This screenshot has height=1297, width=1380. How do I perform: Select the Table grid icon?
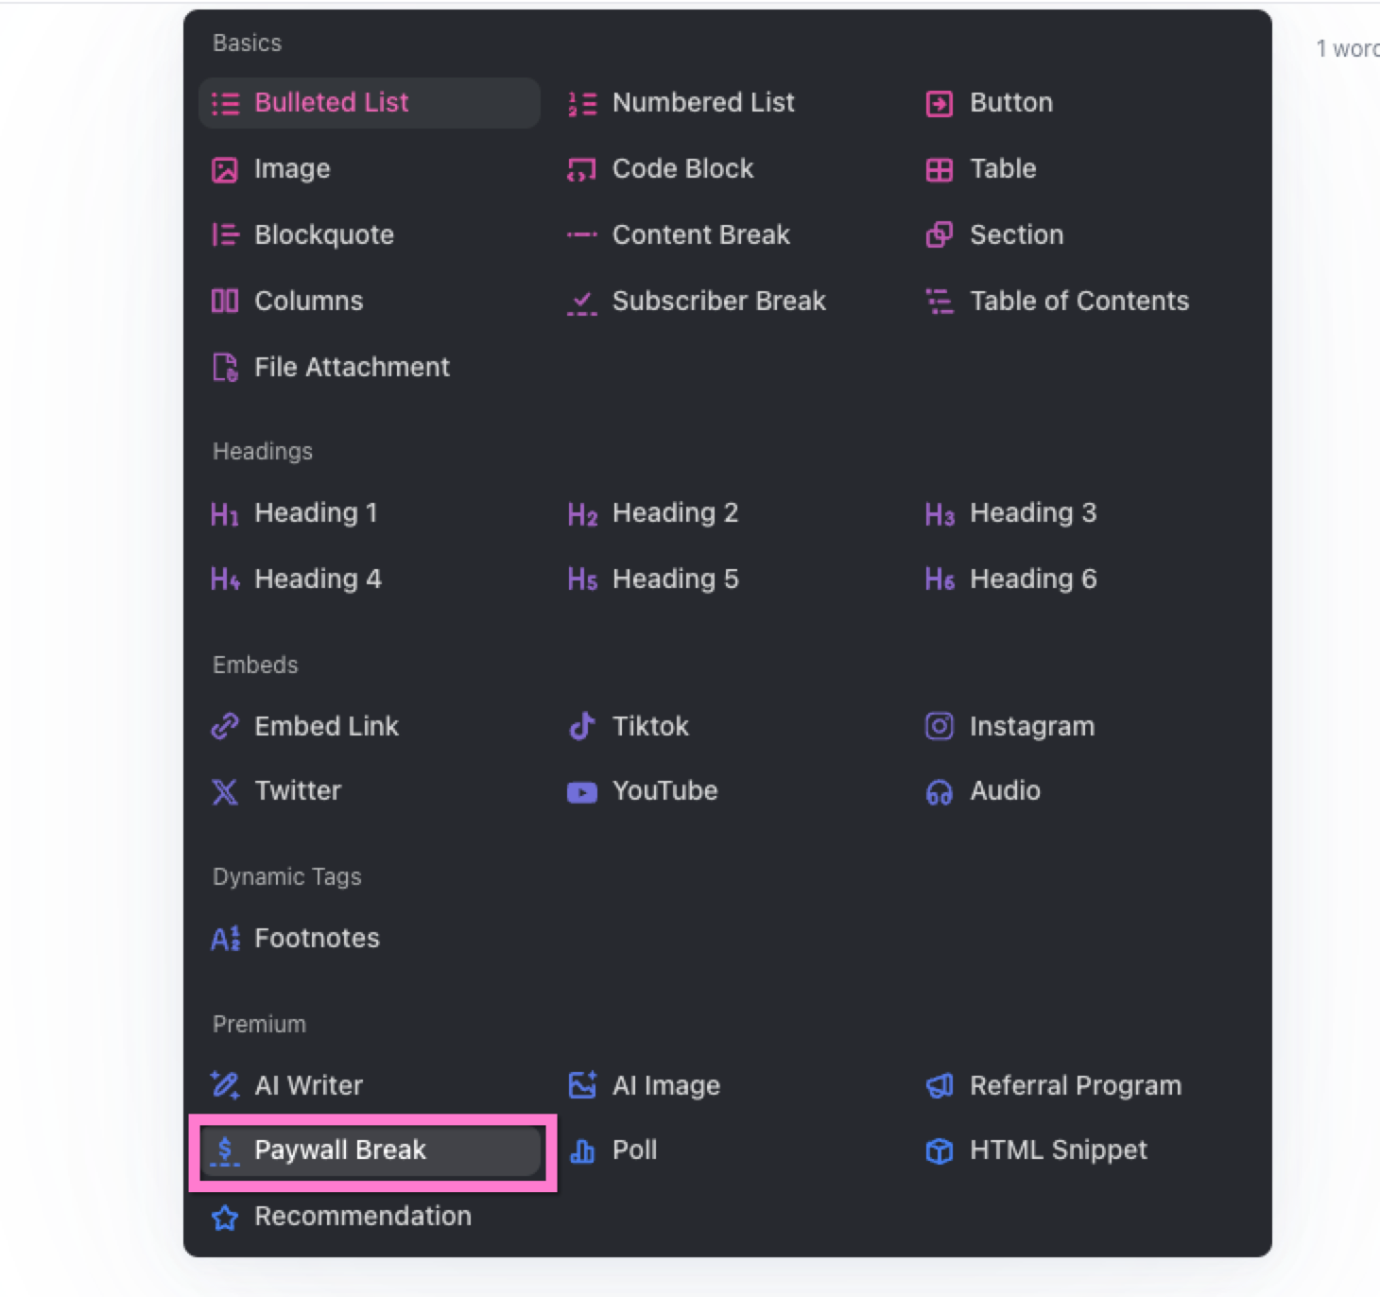[940, 169]
